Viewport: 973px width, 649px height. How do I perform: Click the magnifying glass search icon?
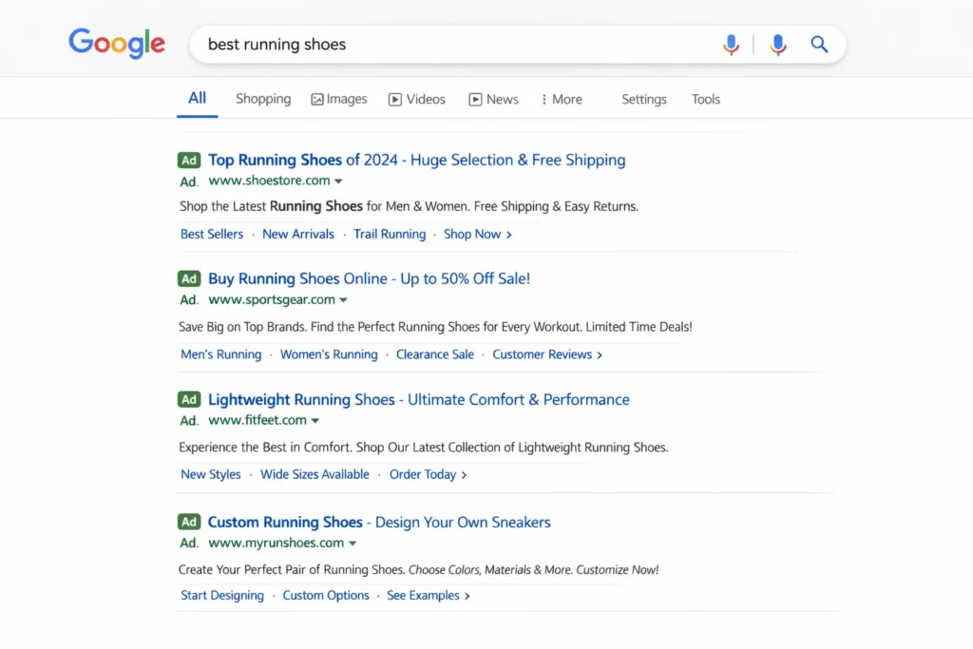(819, 45)
